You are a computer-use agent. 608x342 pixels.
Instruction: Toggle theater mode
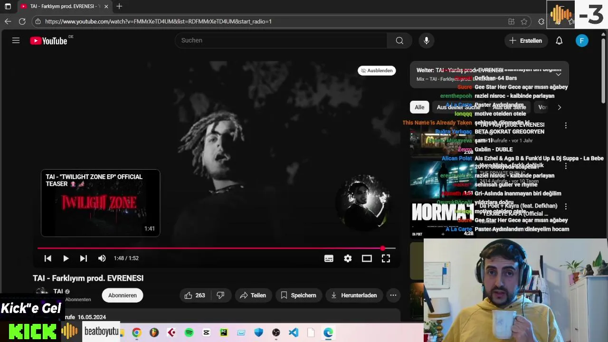367,258
